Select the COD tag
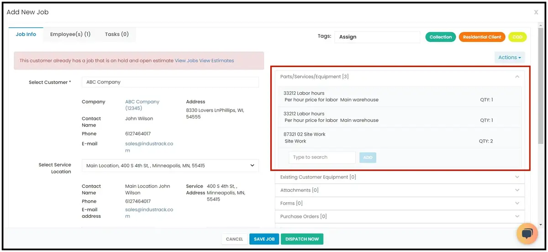The image size is (548, 252). point(517,37)
